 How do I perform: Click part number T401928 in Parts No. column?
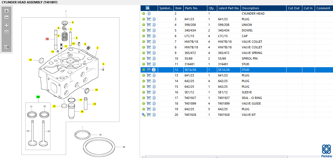190,115
